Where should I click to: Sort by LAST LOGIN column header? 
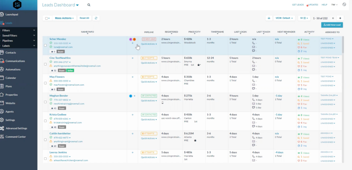pyautogui.click(x=240, y=32)
